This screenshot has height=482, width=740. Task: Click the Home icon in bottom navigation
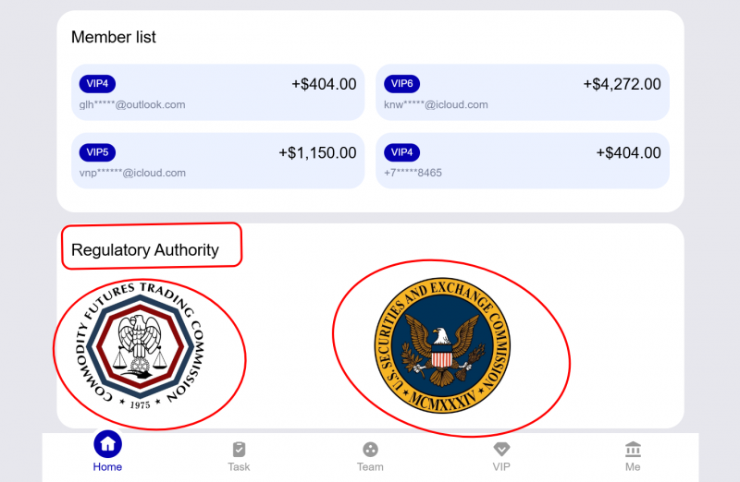click(107, 445)
